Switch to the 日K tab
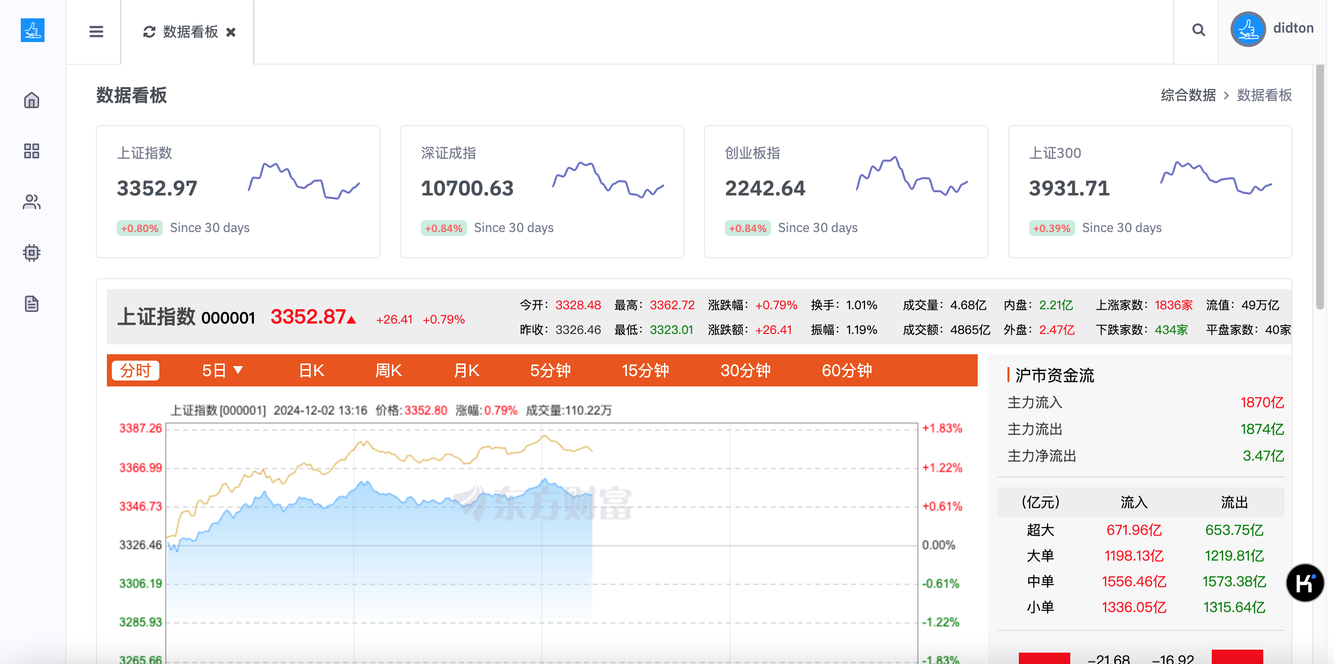1334x664 pixels. (x=312, y=370)
